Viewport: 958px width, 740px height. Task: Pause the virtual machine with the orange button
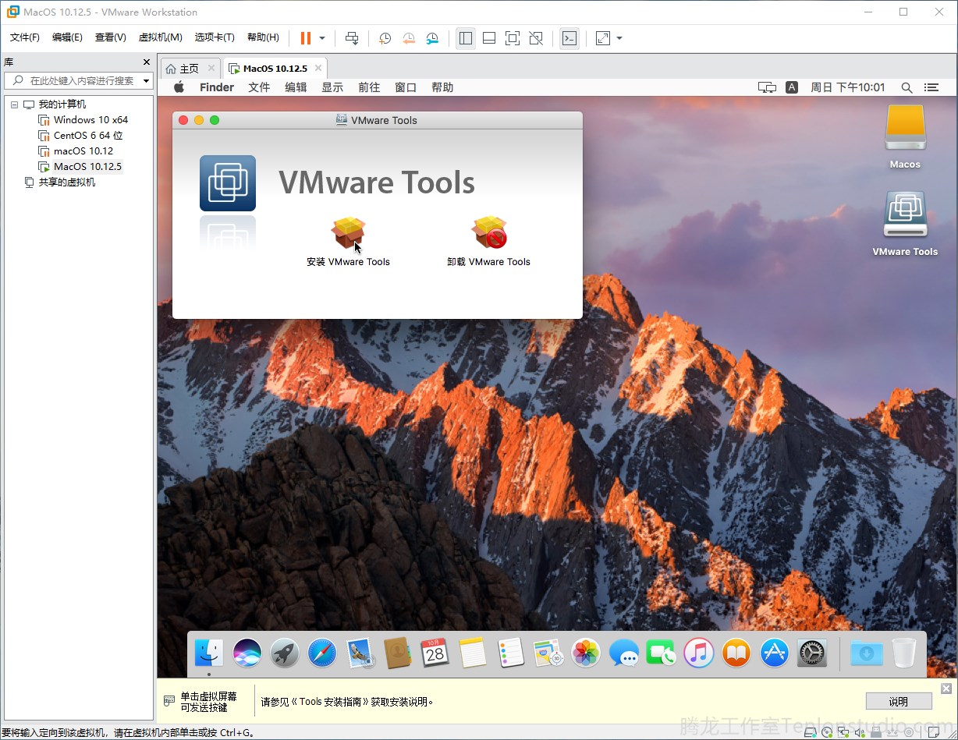pos(305,38)
